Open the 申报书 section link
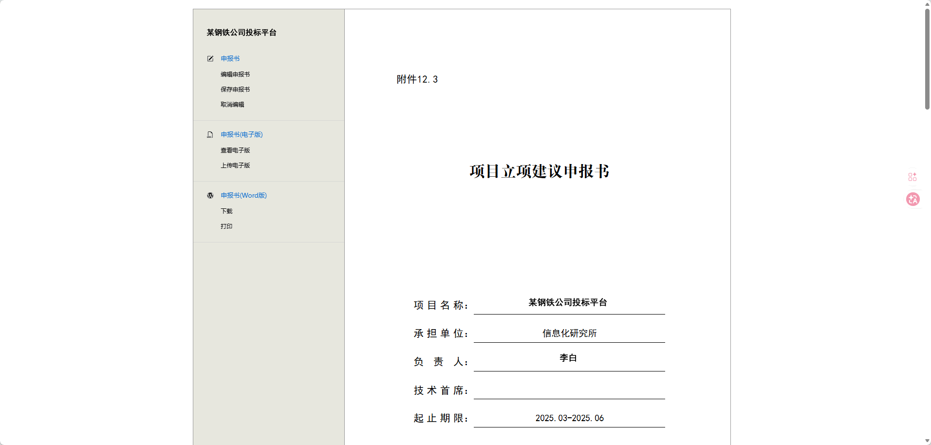The width and height of the screenshot is (931, 445). click(x=230, y=58)
